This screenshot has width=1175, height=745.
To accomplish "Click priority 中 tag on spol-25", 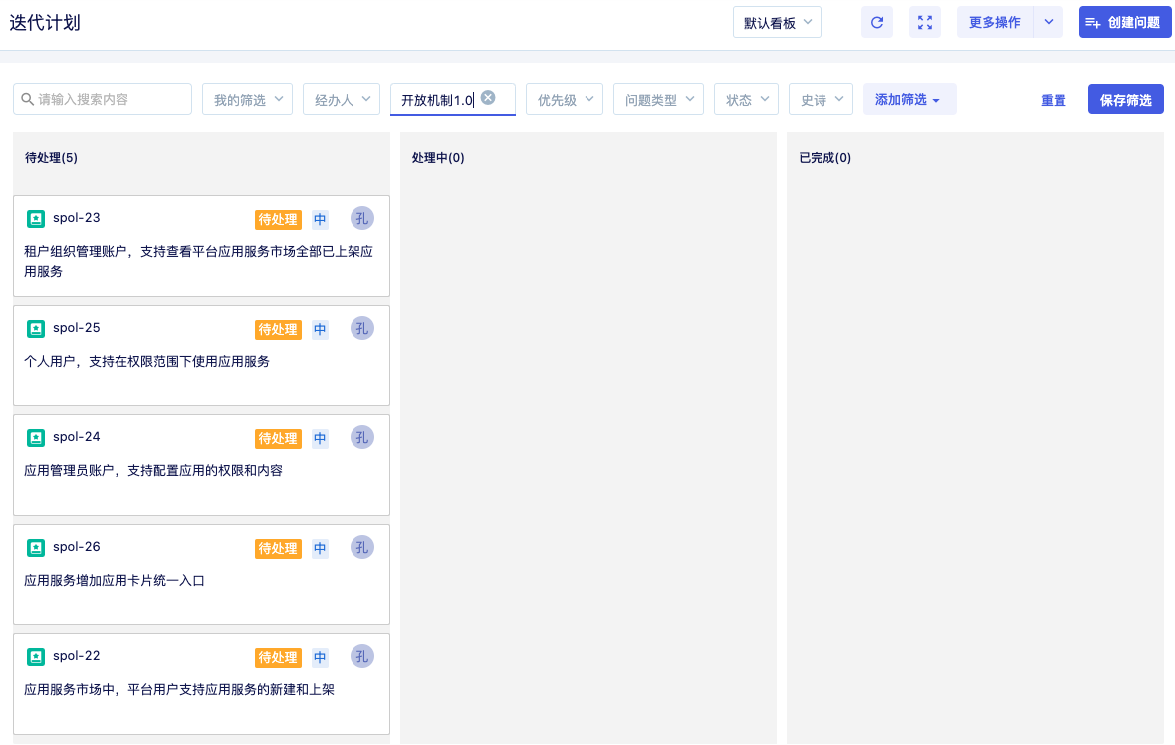I will pyautogui.click(x=320, y=329).
